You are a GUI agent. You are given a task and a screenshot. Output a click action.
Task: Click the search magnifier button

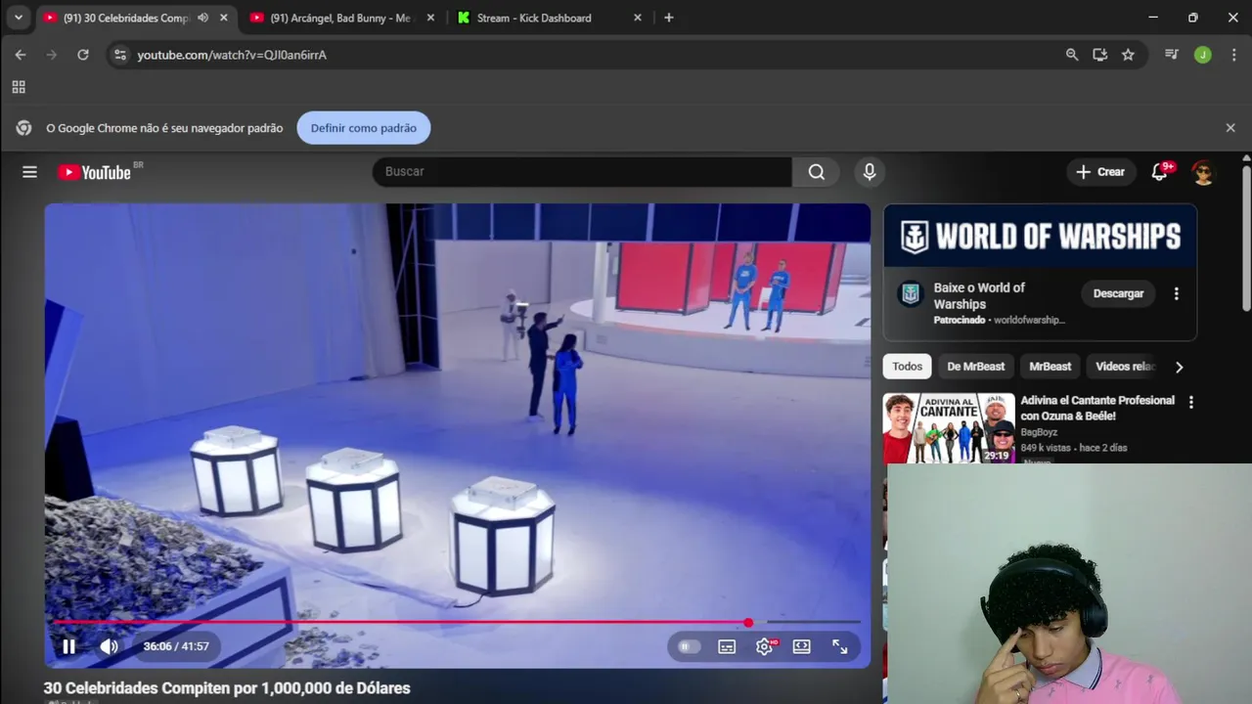pyautogui.click(x=816, y=172)
